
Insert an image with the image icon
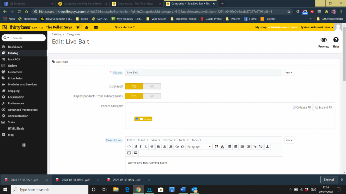point(135,153)
